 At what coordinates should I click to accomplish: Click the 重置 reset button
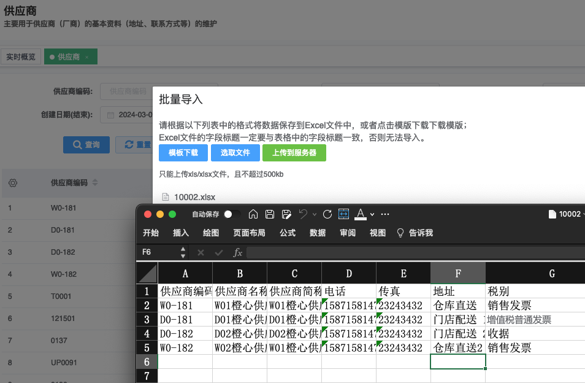pyautogui.click(x=134, y=145)
